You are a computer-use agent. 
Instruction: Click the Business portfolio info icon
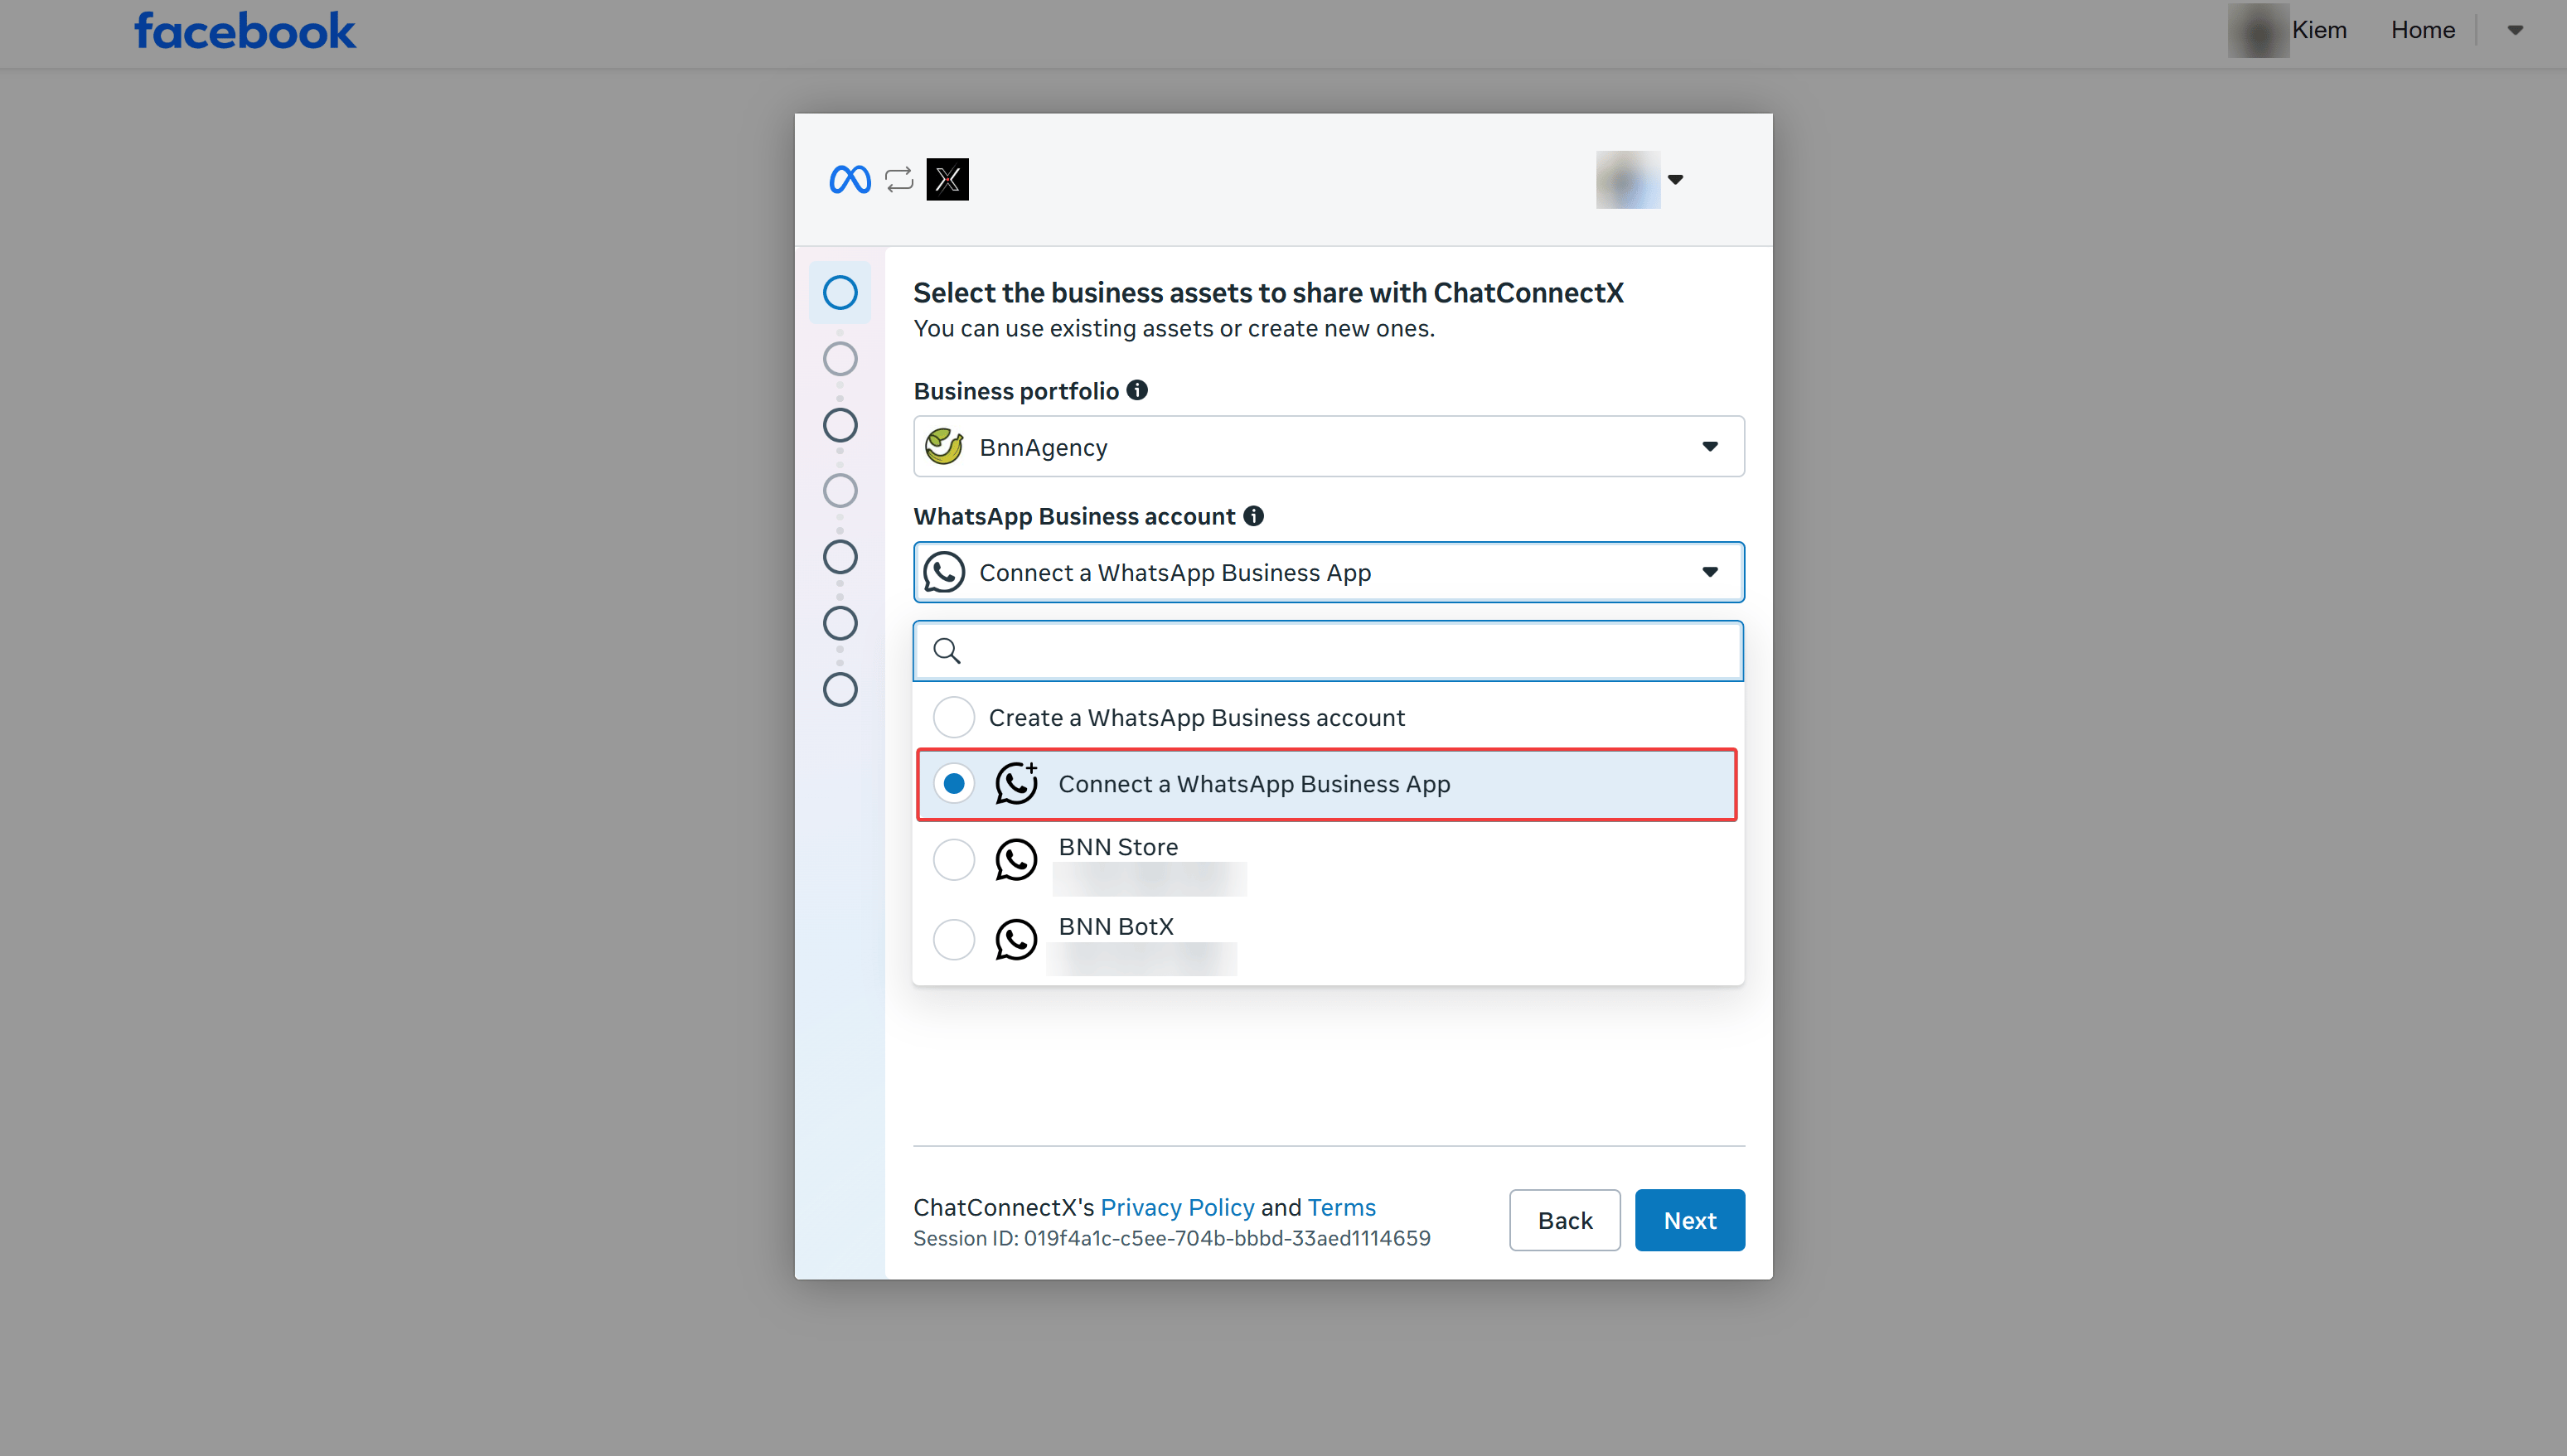1137,390
